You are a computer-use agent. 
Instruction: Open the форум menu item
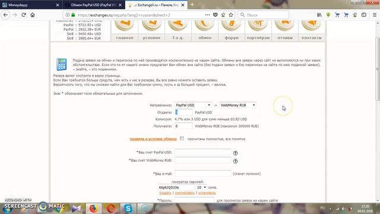point(232,38)
